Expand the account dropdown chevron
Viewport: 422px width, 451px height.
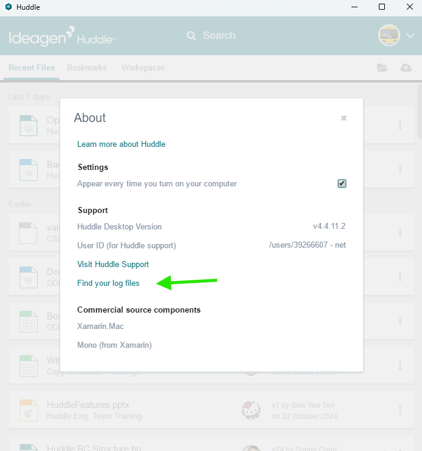click(x=410, y=36)
